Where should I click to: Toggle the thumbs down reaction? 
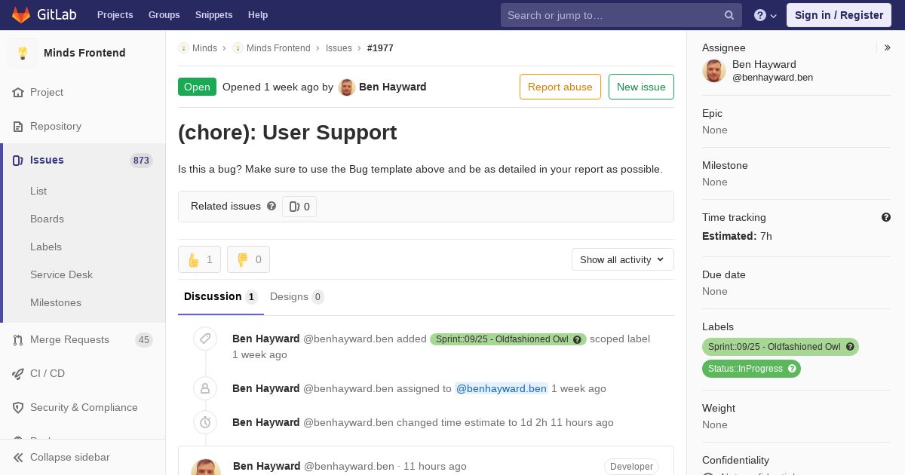point(248,259)
